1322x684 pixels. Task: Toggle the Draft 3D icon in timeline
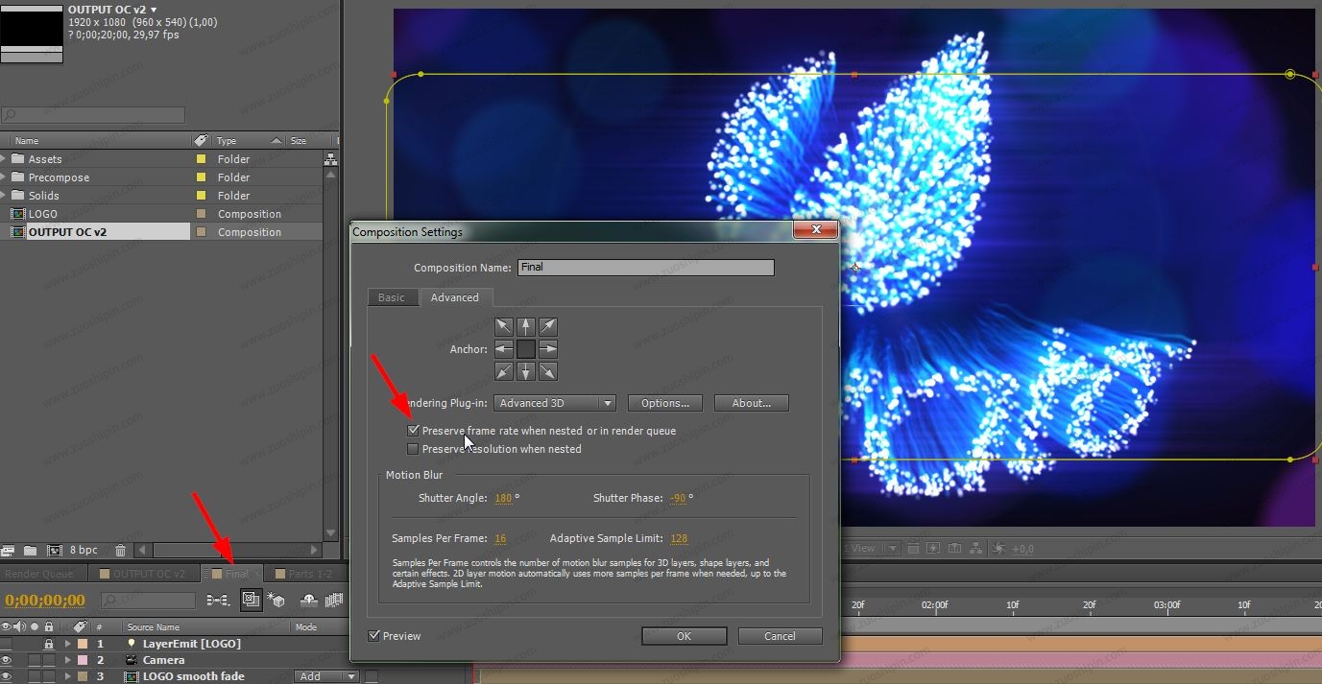click(276, 600)
